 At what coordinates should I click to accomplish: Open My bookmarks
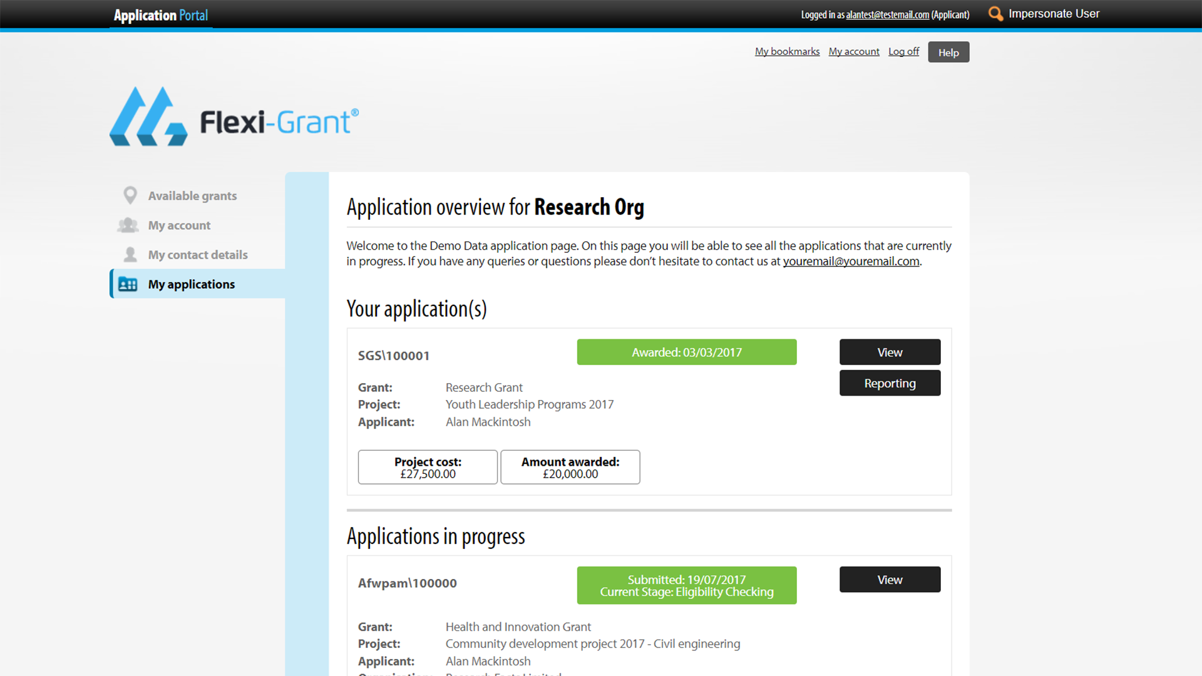[787, 51]
